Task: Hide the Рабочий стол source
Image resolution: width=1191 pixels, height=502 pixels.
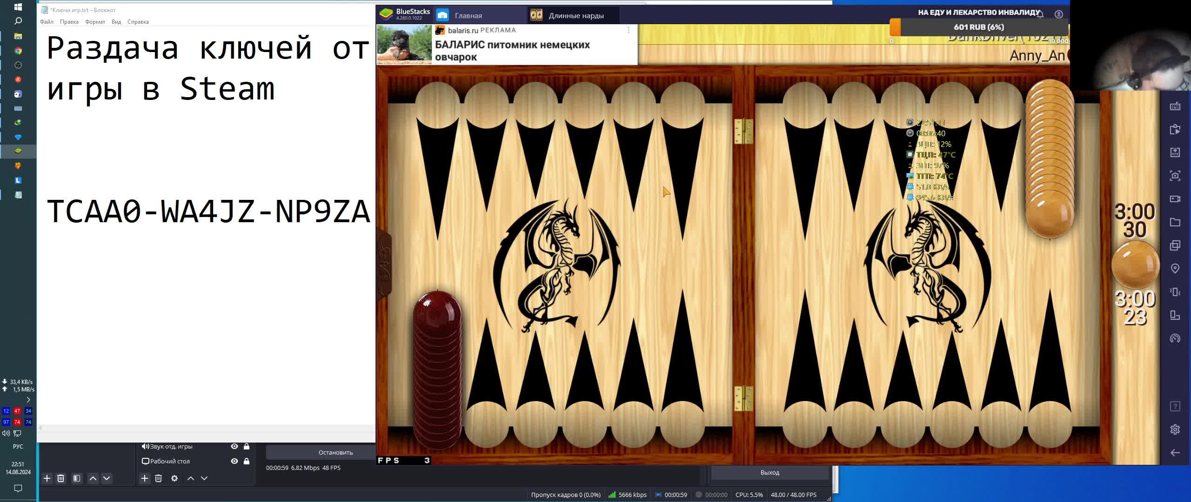Action: point(234,461)
